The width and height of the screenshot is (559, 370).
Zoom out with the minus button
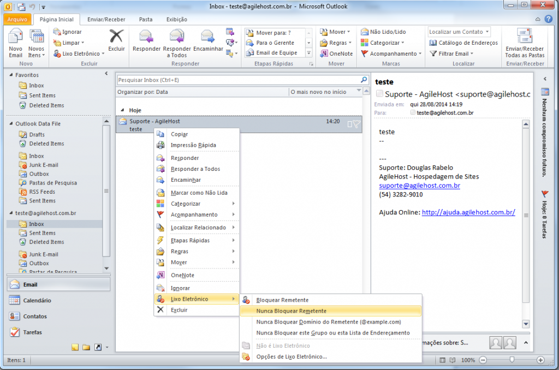(x=483, y=360)
